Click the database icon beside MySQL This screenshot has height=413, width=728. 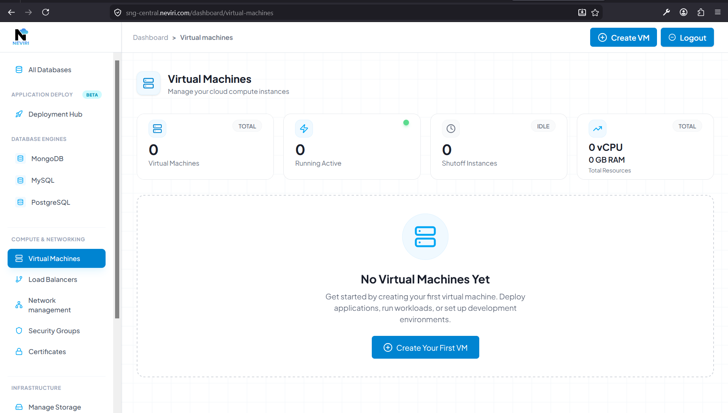point(21,180)
